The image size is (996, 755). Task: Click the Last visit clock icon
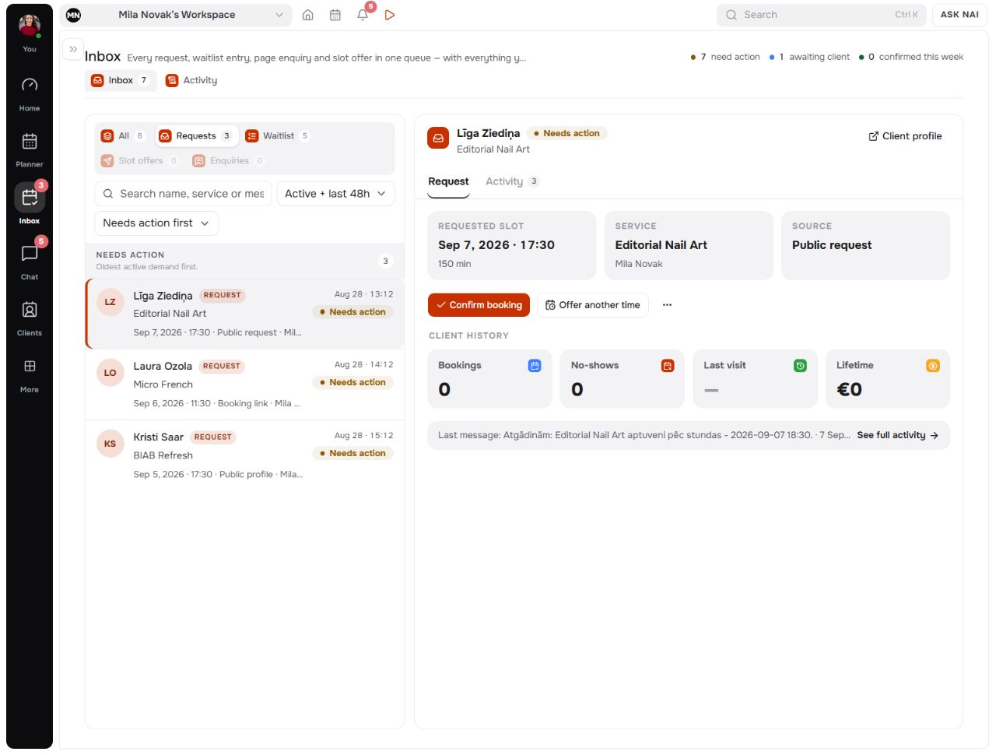point(800,366)
